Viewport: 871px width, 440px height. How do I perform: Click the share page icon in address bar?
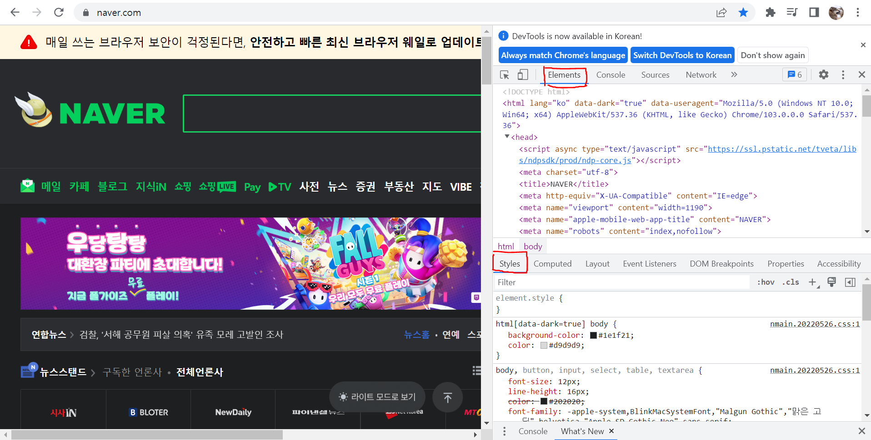click(721, 12)
